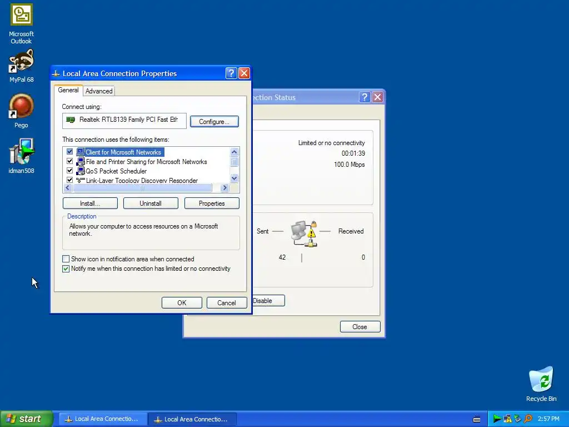
Task: Select the General tab
Action: coord(68,90)
